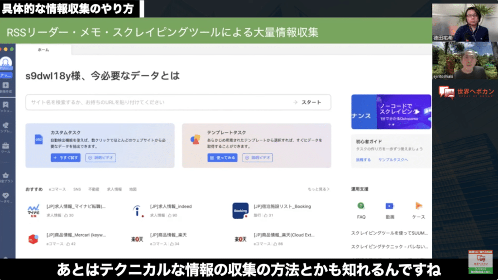498x280 pixels.
Task: Open テンプレートタスク 説明ビデオ button
Action: click(x=258, y=158)
